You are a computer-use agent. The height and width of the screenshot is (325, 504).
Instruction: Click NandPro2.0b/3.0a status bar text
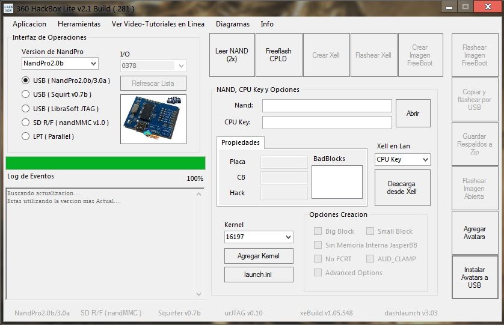coord(41,313)
